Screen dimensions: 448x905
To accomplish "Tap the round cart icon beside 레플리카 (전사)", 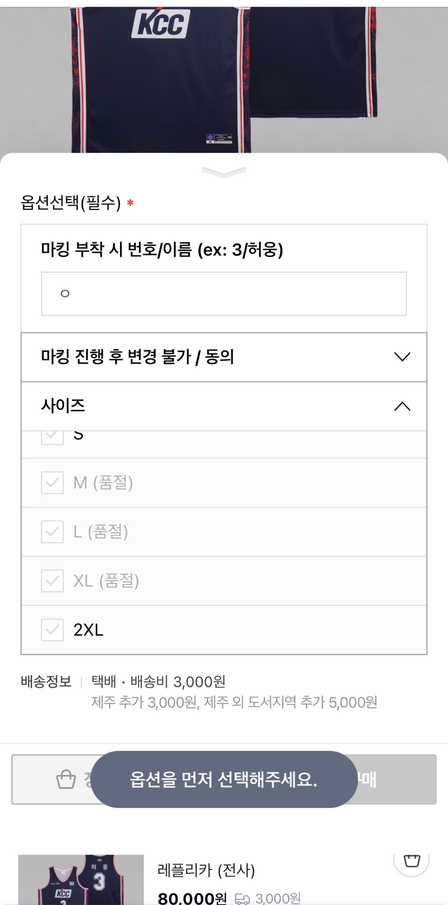I will tap(412, 860).
